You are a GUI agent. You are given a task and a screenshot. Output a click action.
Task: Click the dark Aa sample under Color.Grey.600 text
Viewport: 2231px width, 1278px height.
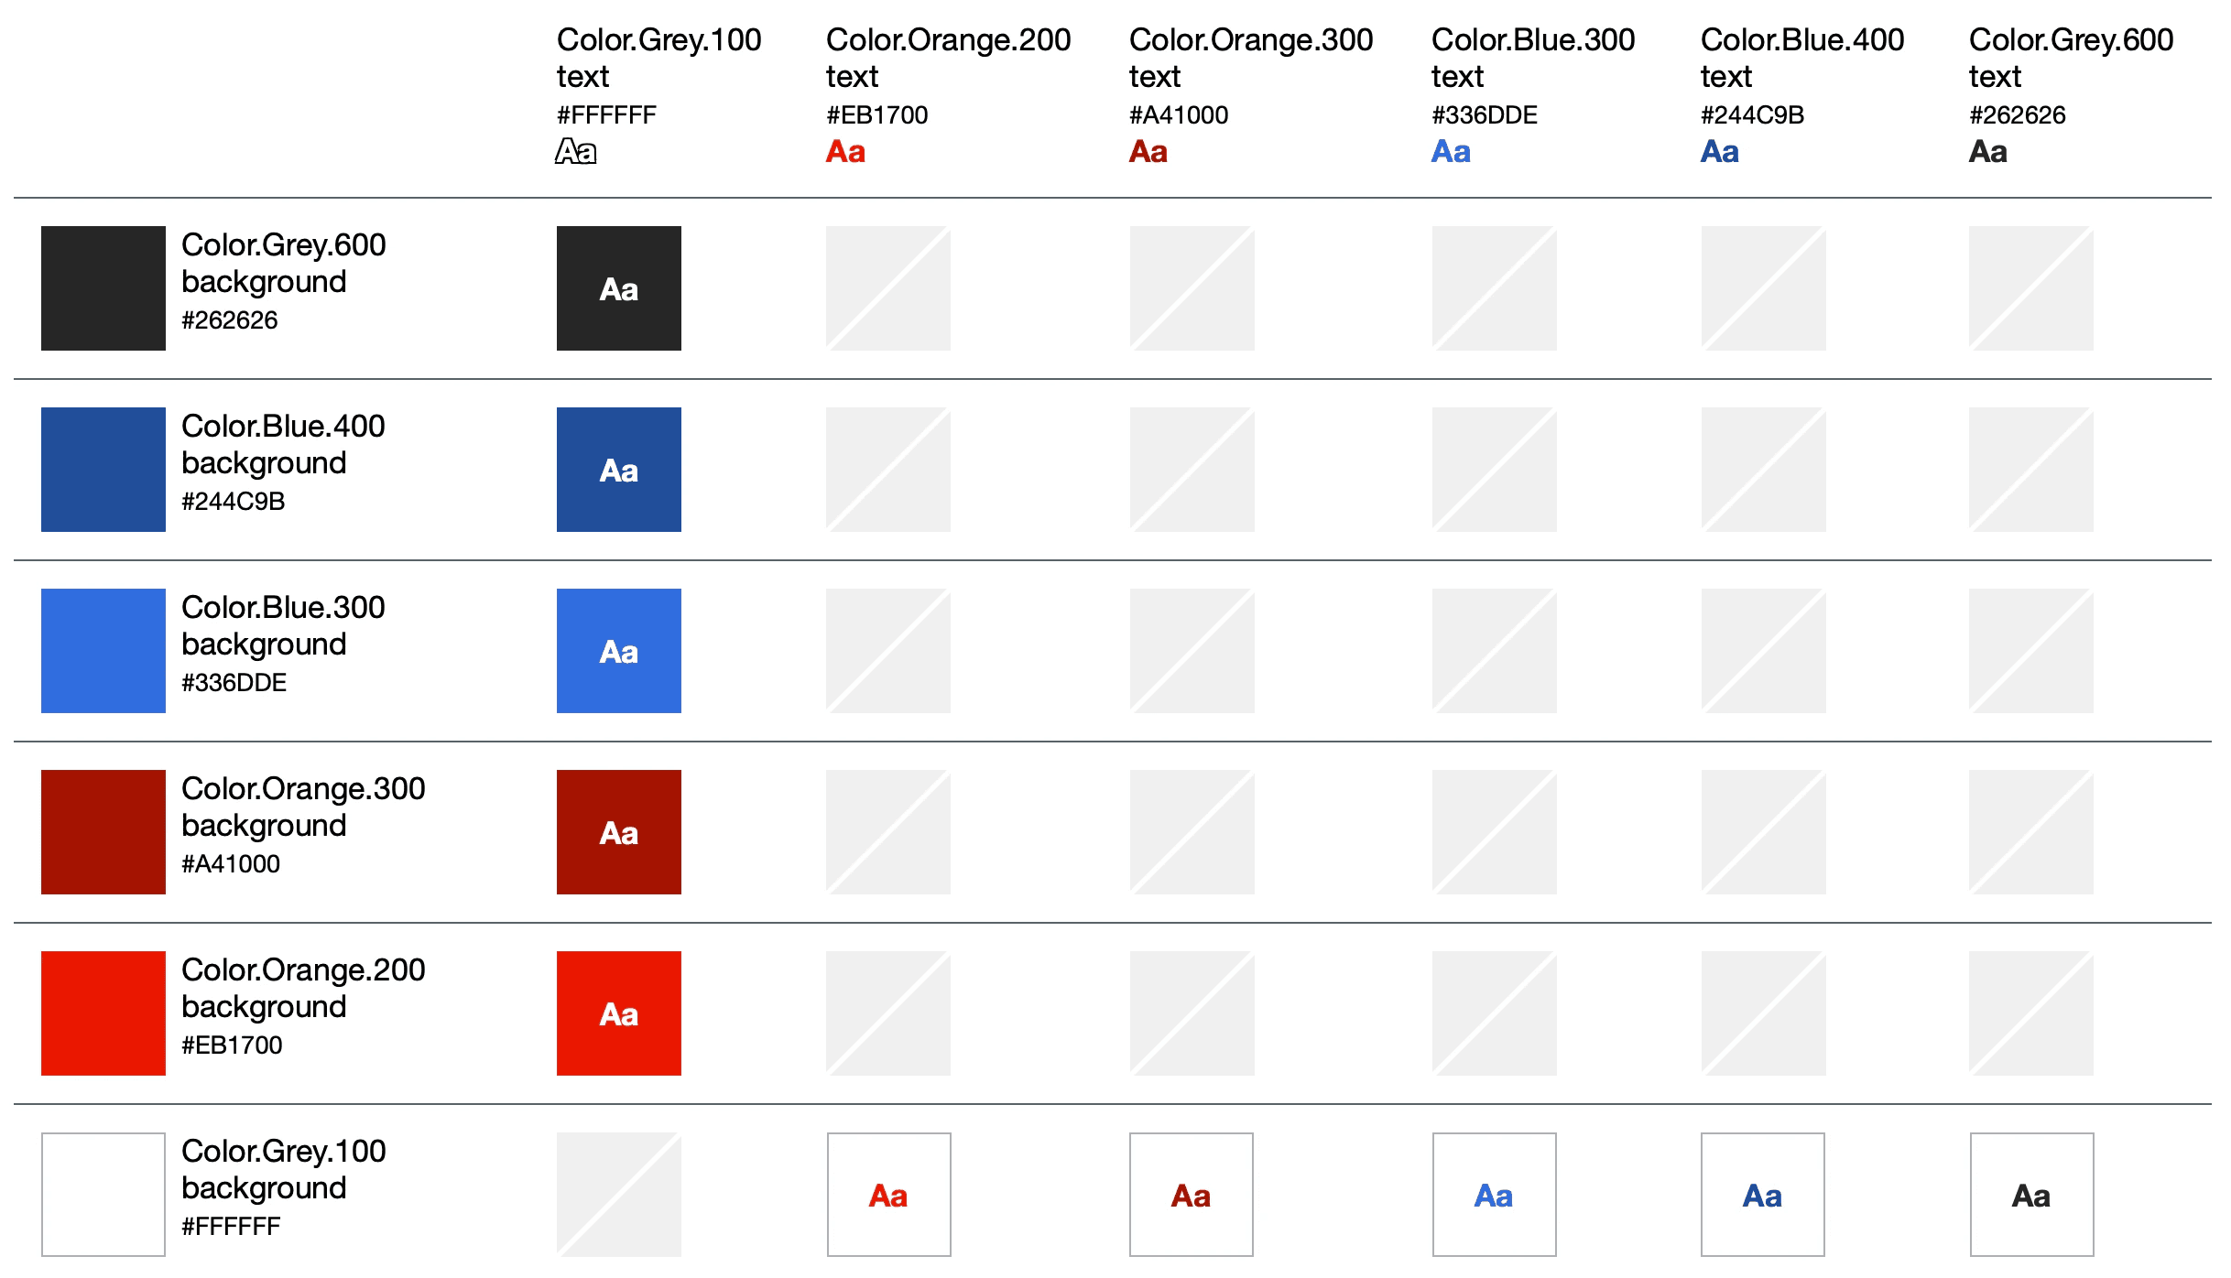[1987, 151]
